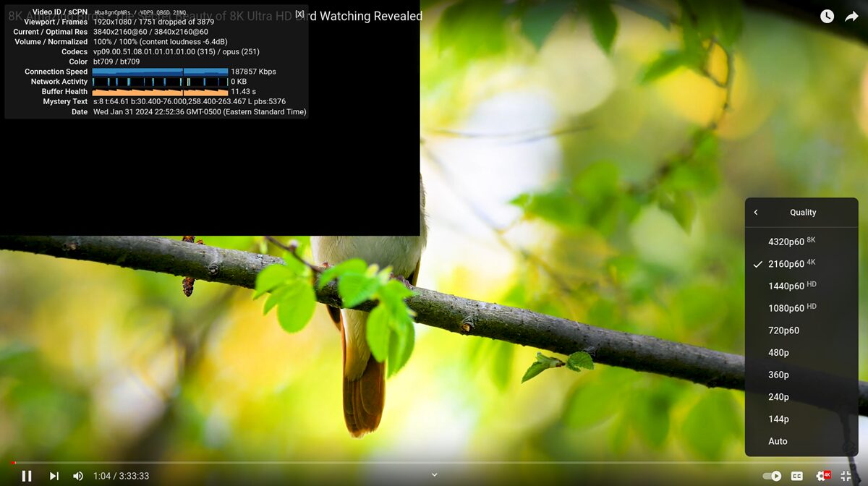Image resolution: width=868 pixels, height=486 pixels.
Task: Open the settings gear with 4K badge
Action: coord(822,476)
